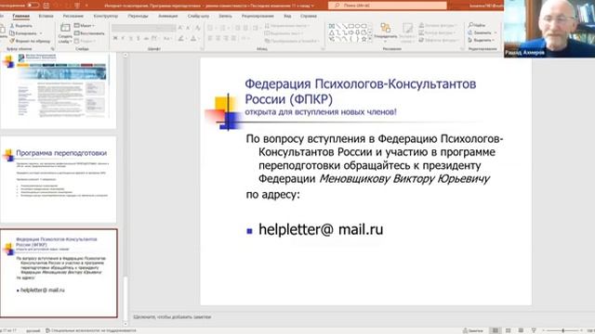Toggle text shadow S
The width and height of the screenshot is (595, 334).
pyautogui.click(x=139, y=38)
